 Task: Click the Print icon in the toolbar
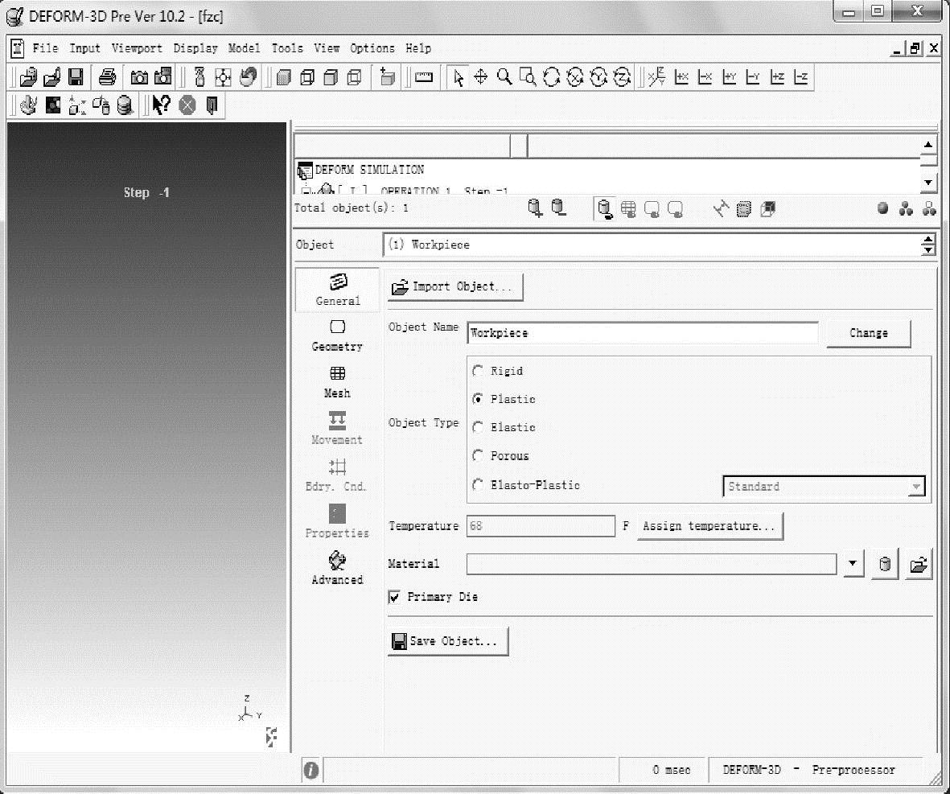(x=107, y=77)
